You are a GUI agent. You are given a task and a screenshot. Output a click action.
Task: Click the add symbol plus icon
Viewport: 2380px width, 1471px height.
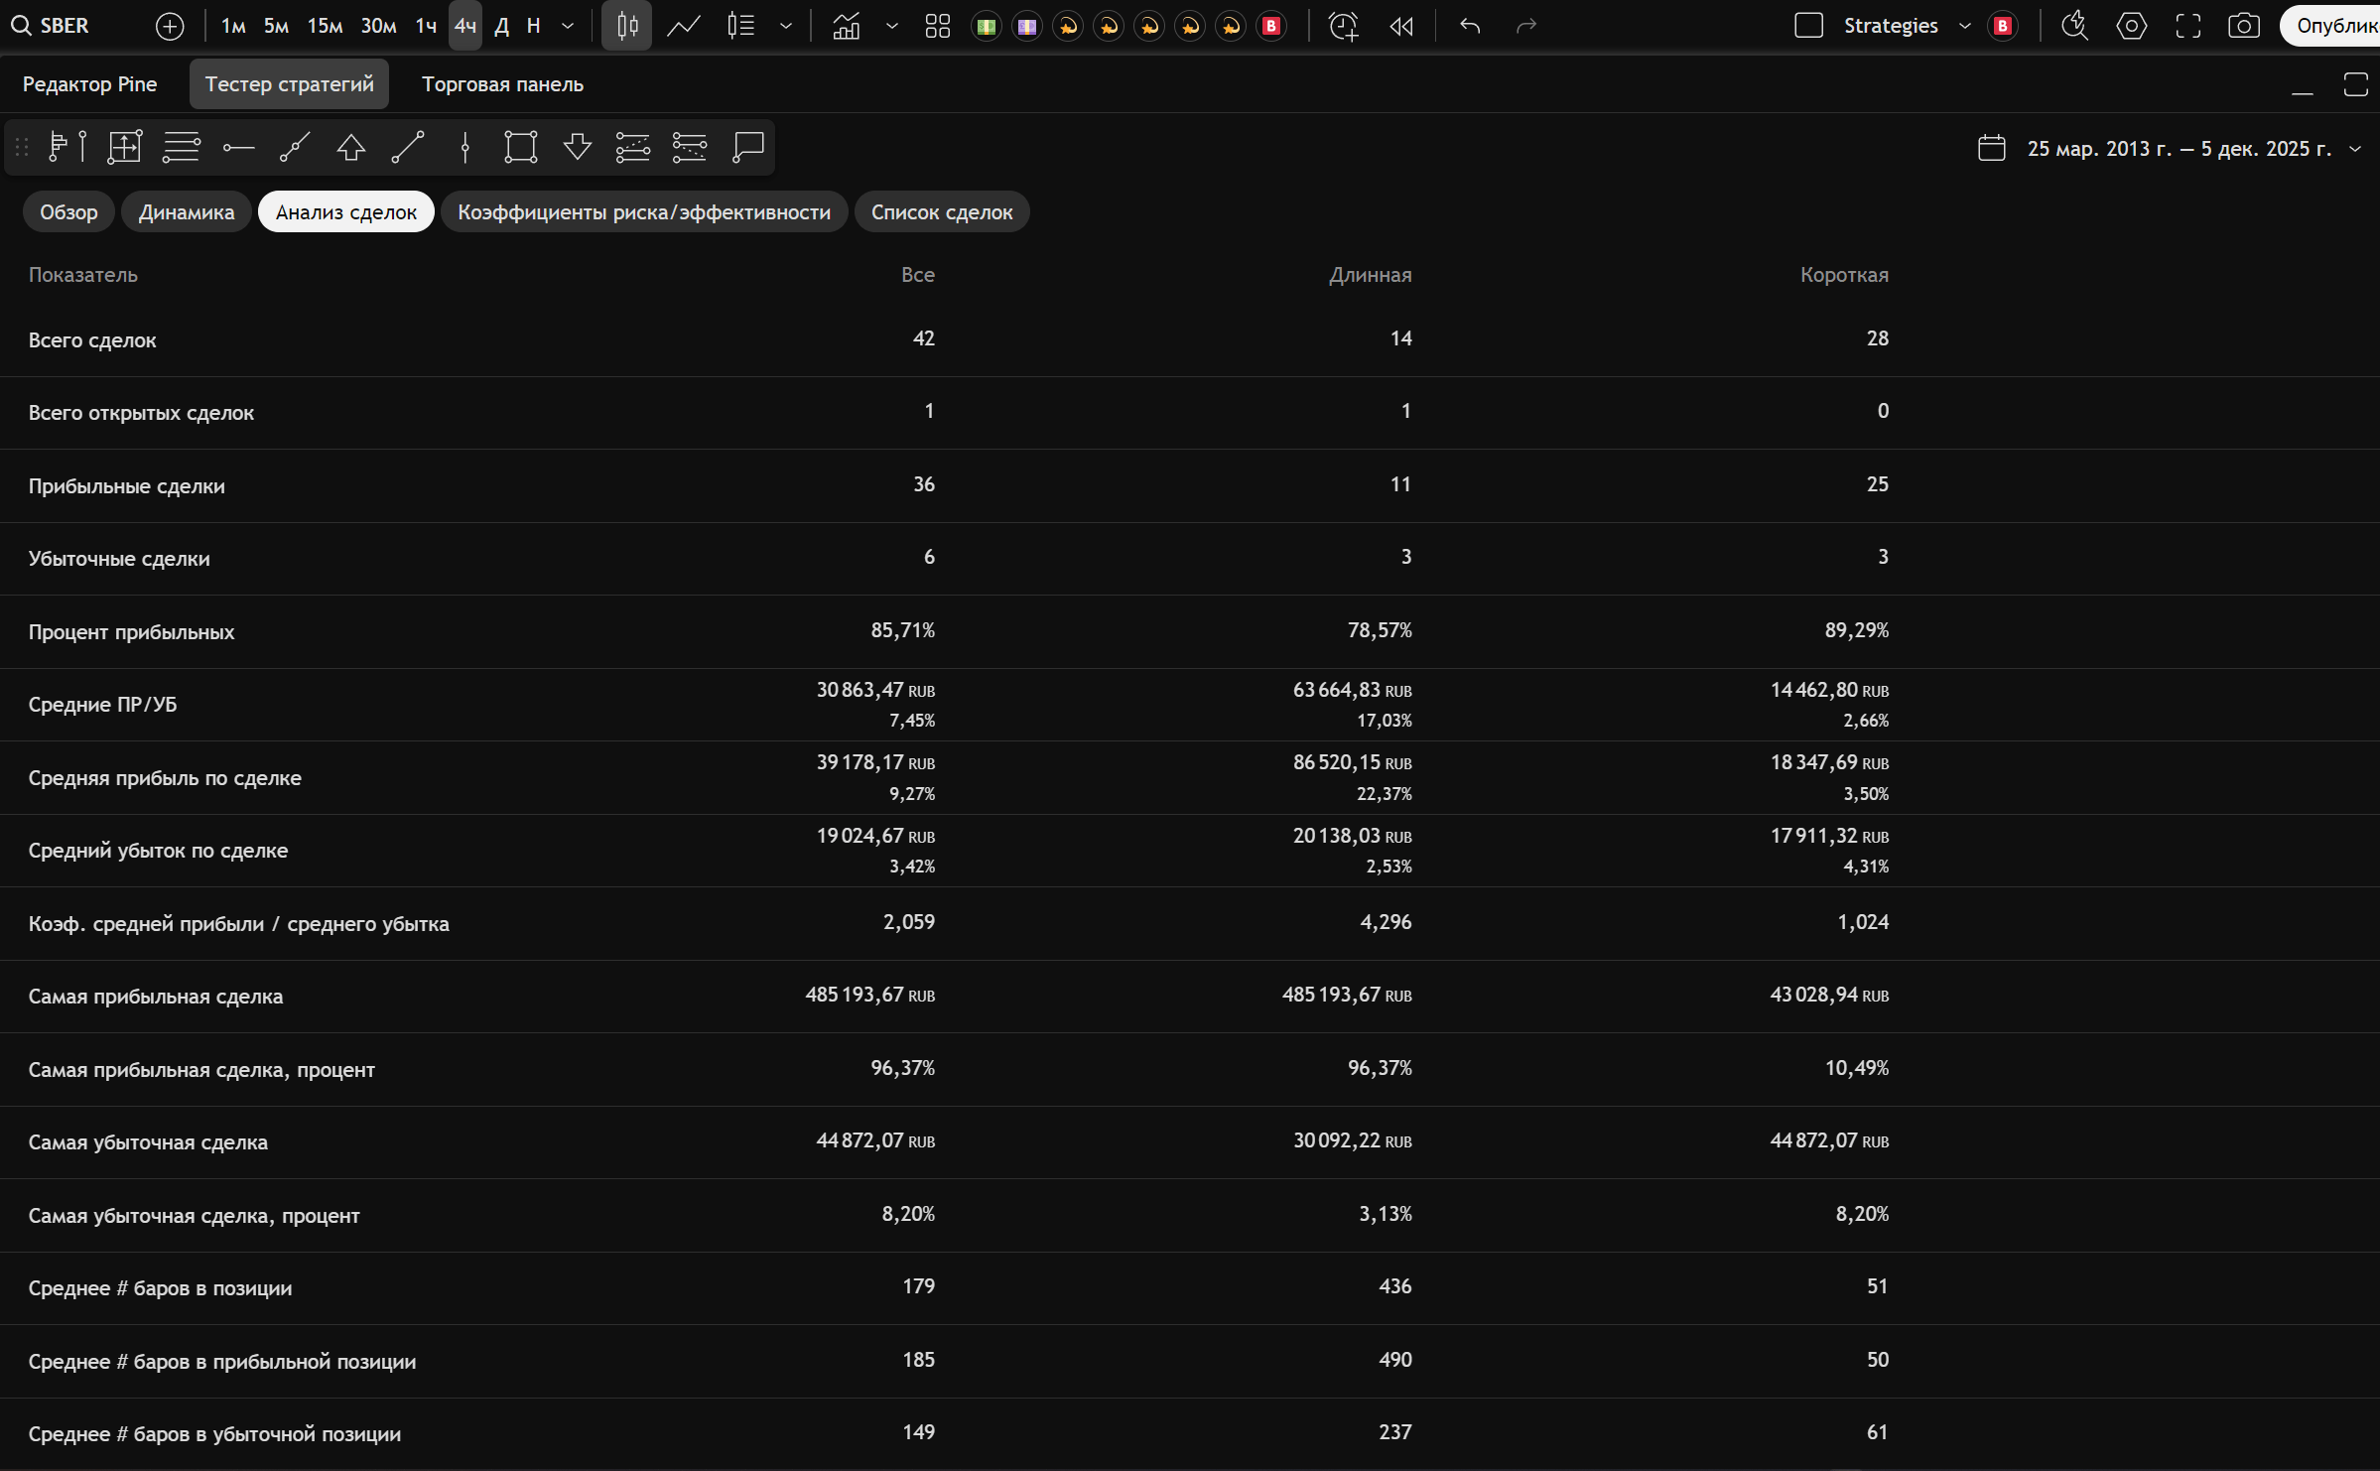click(x=170, y=27)
